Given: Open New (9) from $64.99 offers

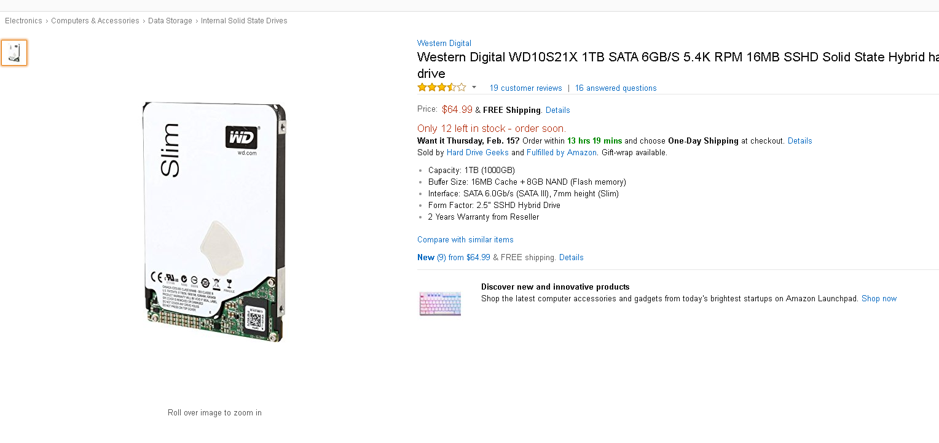Looking at the screenshot, I should pyautogui.click(x=454, y=257).
